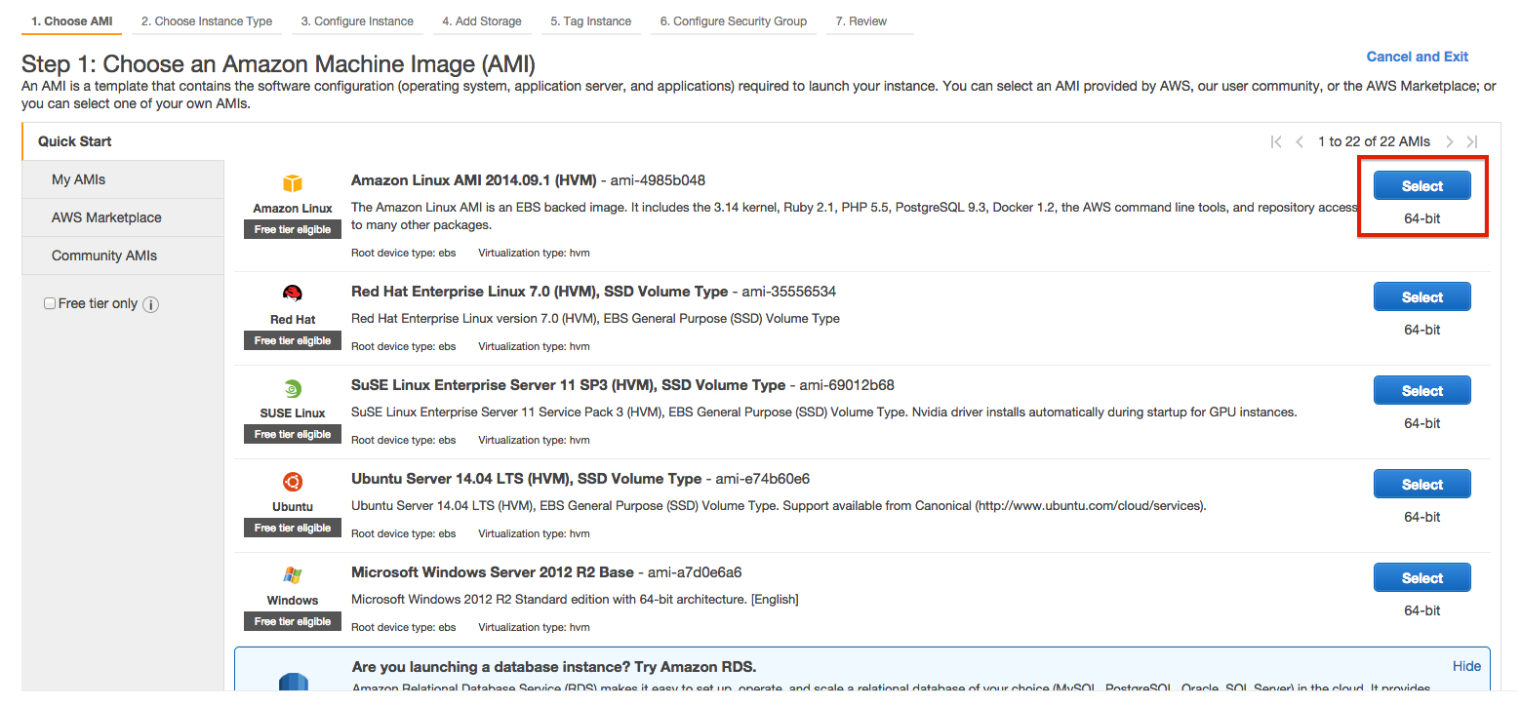Image resolution: width=1521 pixels, height=707 pixels.
Task: Open the Review step tab
Action: [x=861, y=21]
